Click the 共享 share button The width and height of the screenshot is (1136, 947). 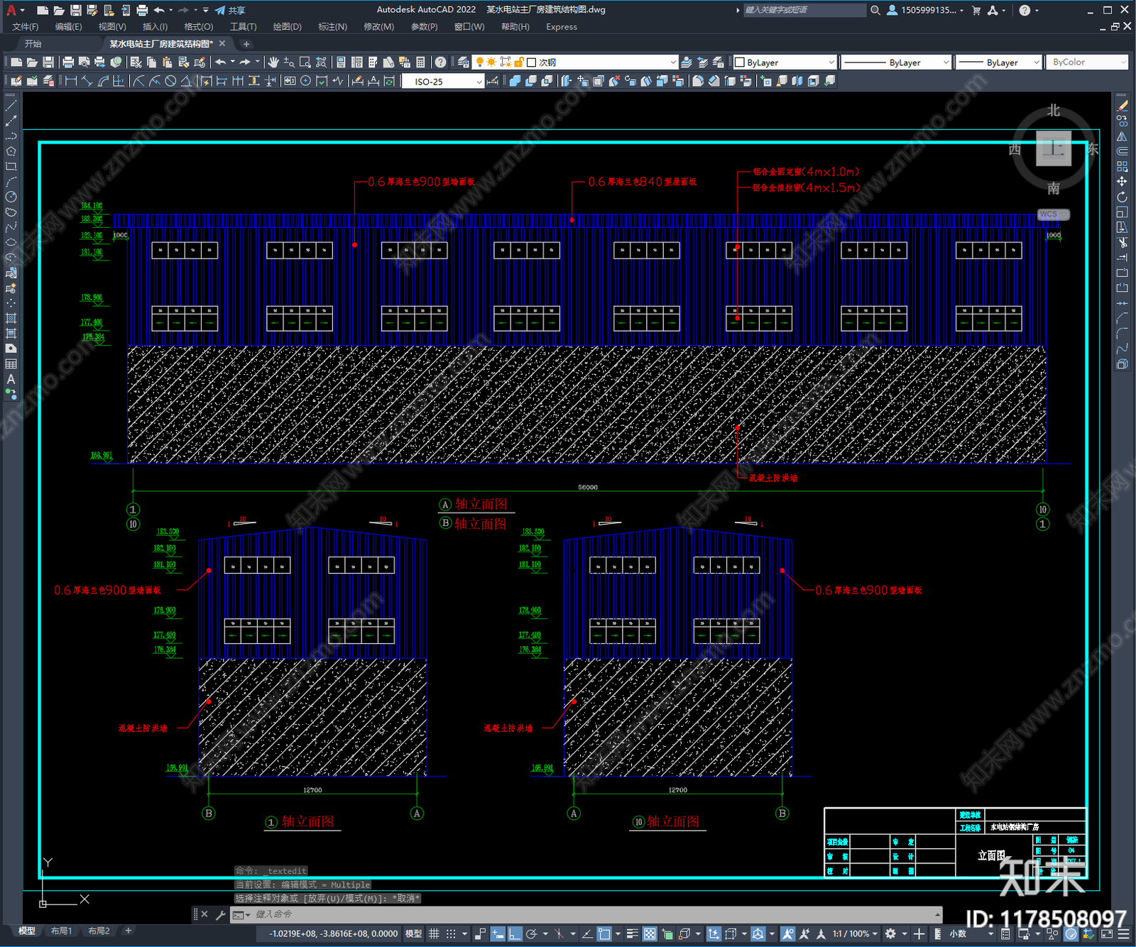[230, 10]
